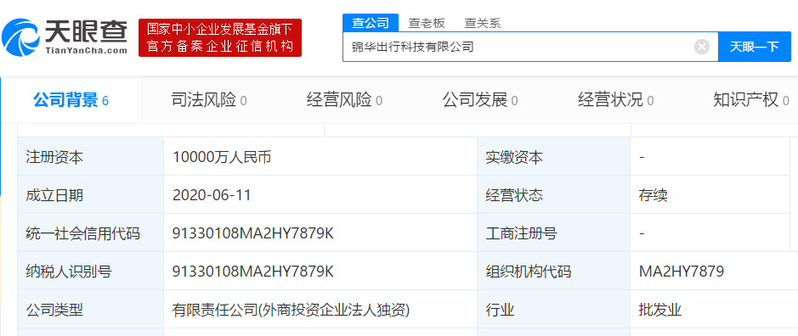Click the 成立日期 label cell
Screen dimensions: 798x336
(x=91, y=195)
